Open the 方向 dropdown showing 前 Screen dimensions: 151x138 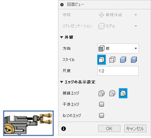(118, 48)
